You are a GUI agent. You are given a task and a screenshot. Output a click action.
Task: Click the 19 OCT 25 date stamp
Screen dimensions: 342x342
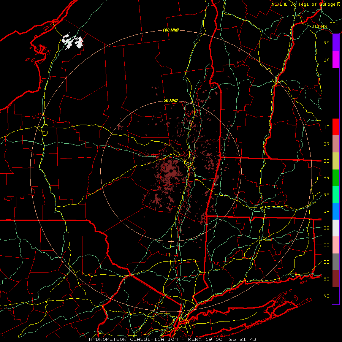pos(221,339)
